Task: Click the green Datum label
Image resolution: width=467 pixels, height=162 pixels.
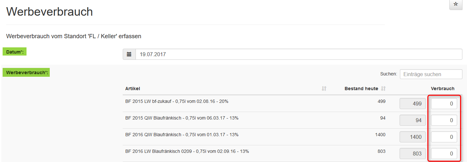Action: (x=14, y=52)
